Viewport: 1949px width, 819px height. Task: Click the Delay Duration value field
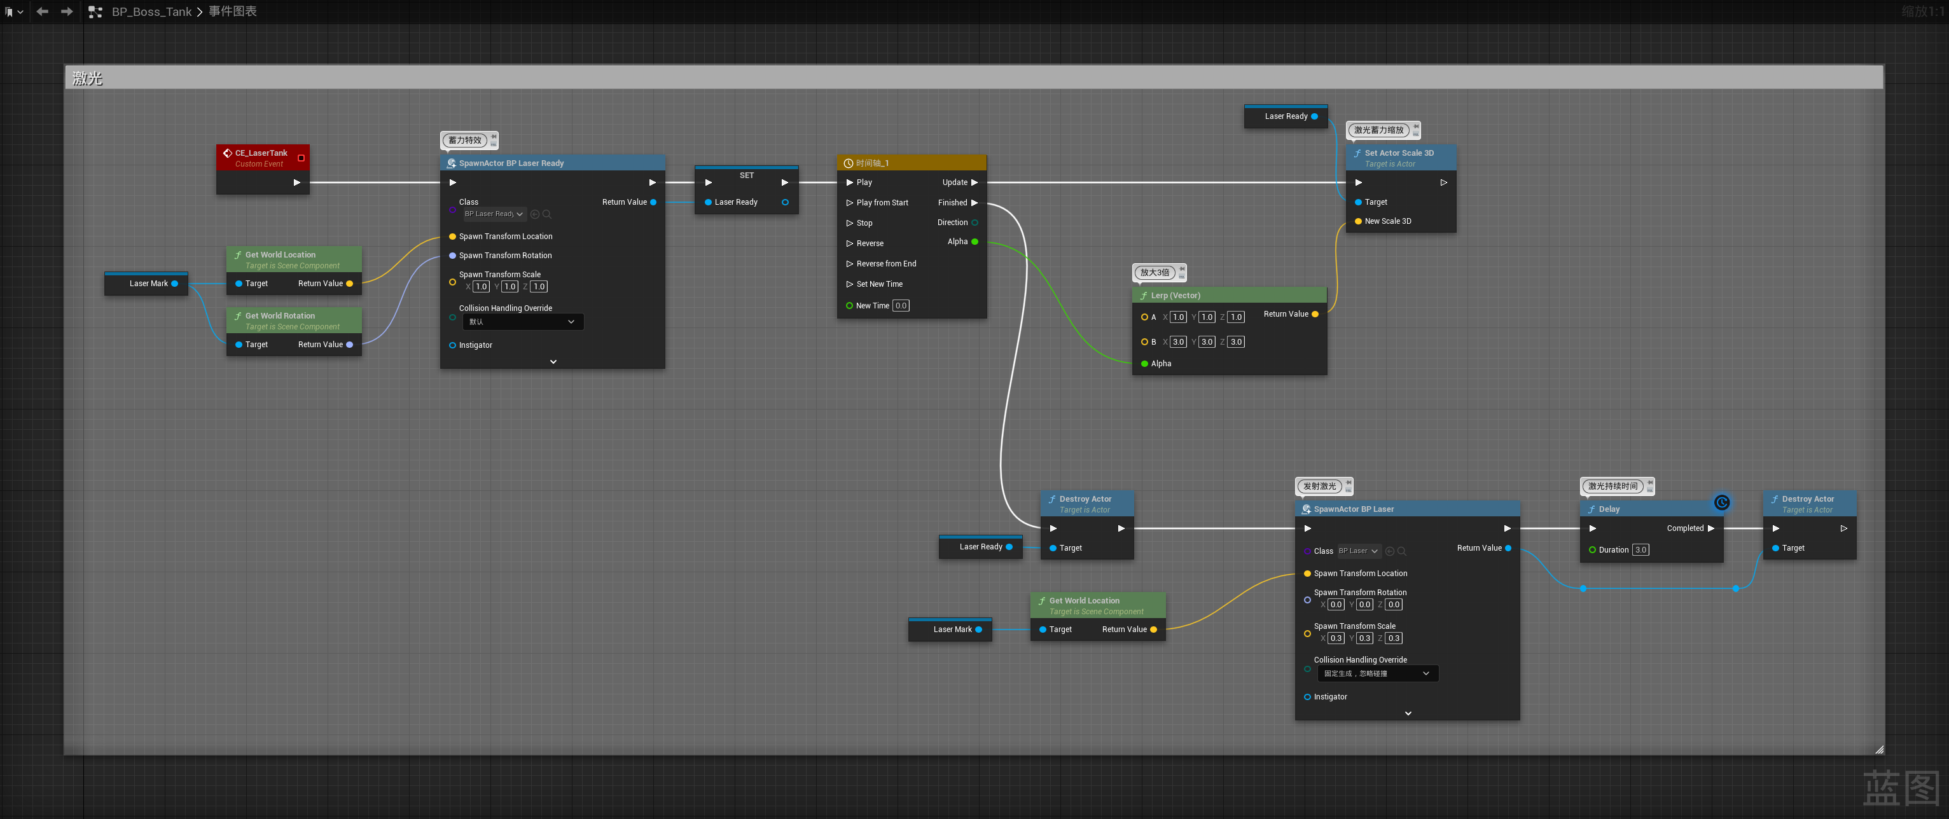(x=1640, y=550)
